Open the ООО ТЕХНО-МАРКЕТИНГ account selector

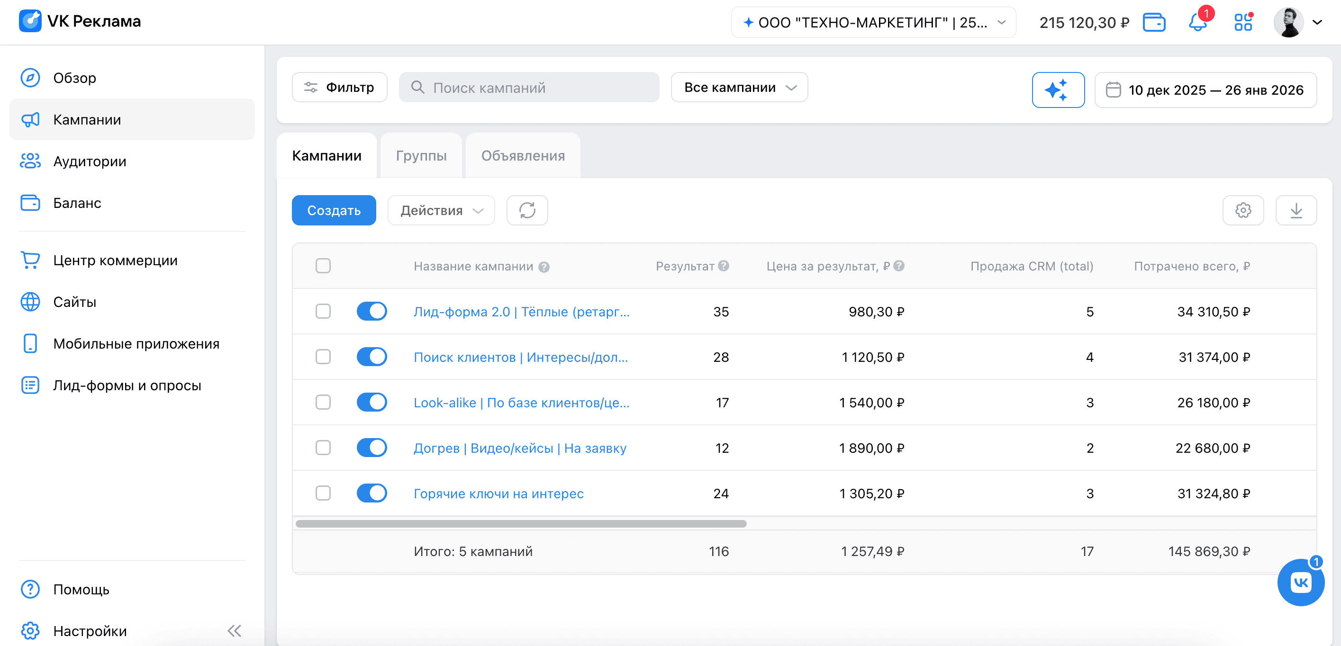click(x=873, y=22)
